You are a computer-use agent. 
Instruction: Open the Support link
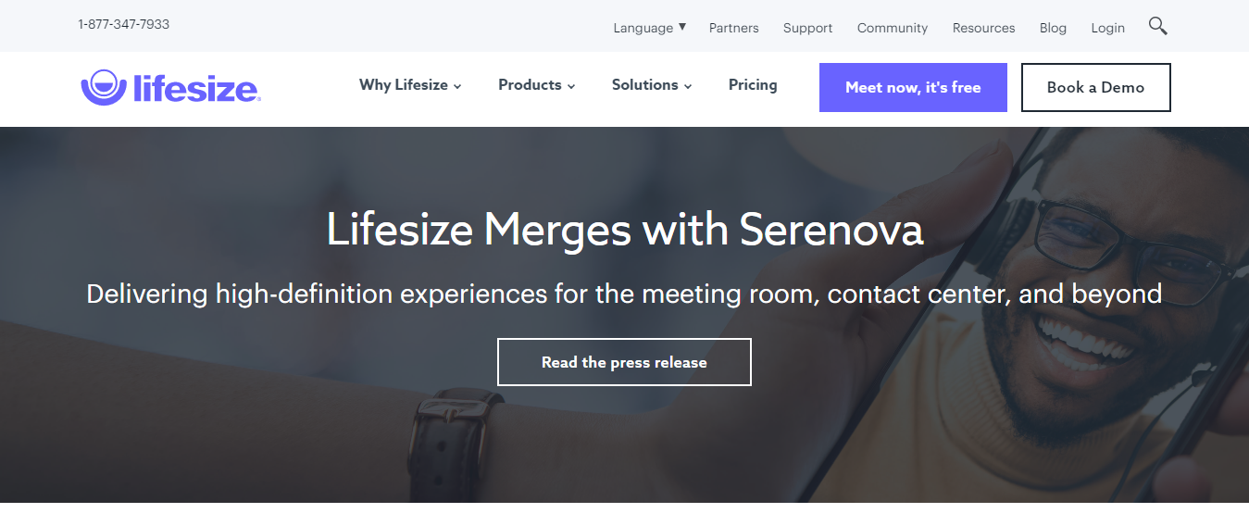coord(807,28)
